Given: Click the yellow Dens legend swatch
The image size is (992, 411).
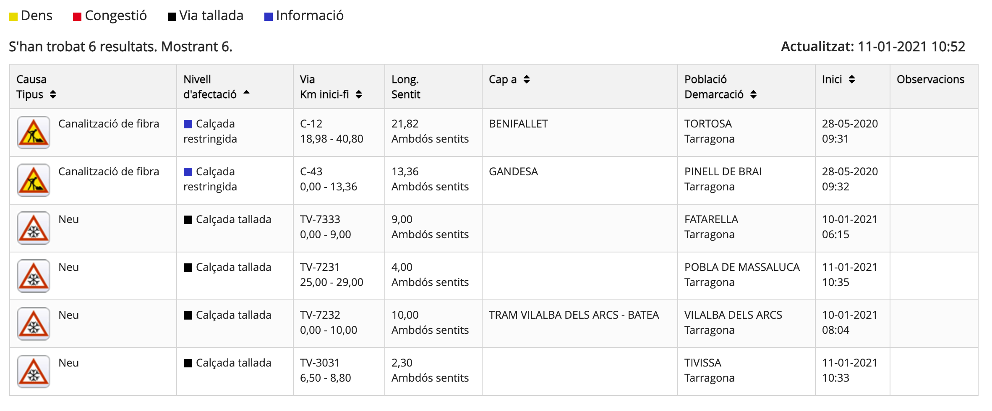Looking at the screenshot, I should coord(13,17).
